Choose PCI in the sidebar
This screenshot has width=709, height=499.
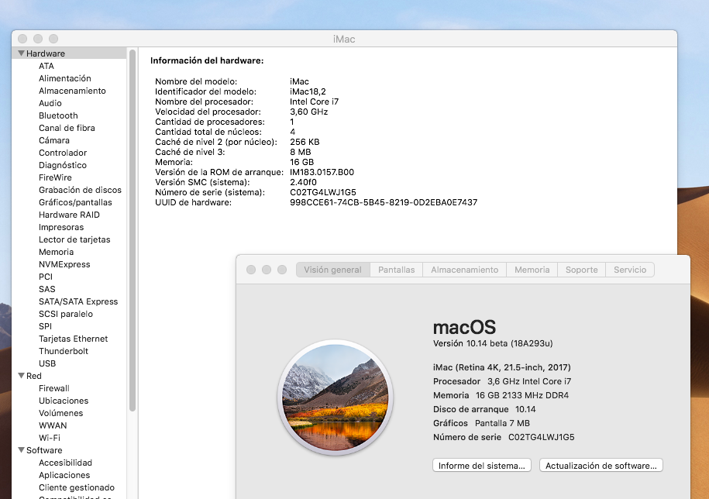tap(46, 277)
